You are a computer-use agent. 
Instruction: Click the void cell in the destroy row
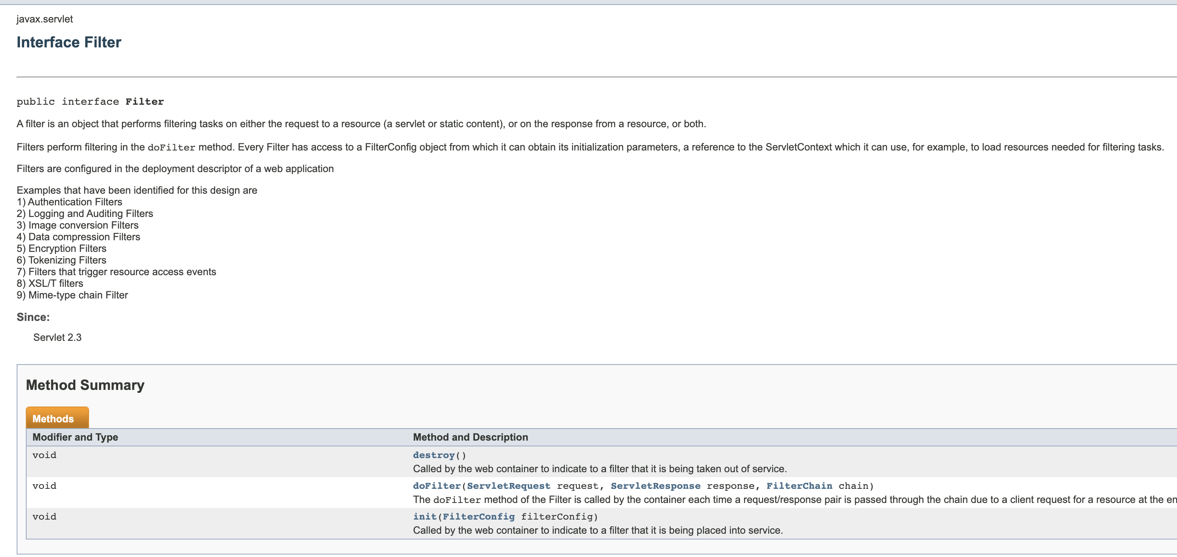pyautogui.click(x=44, y=455)
